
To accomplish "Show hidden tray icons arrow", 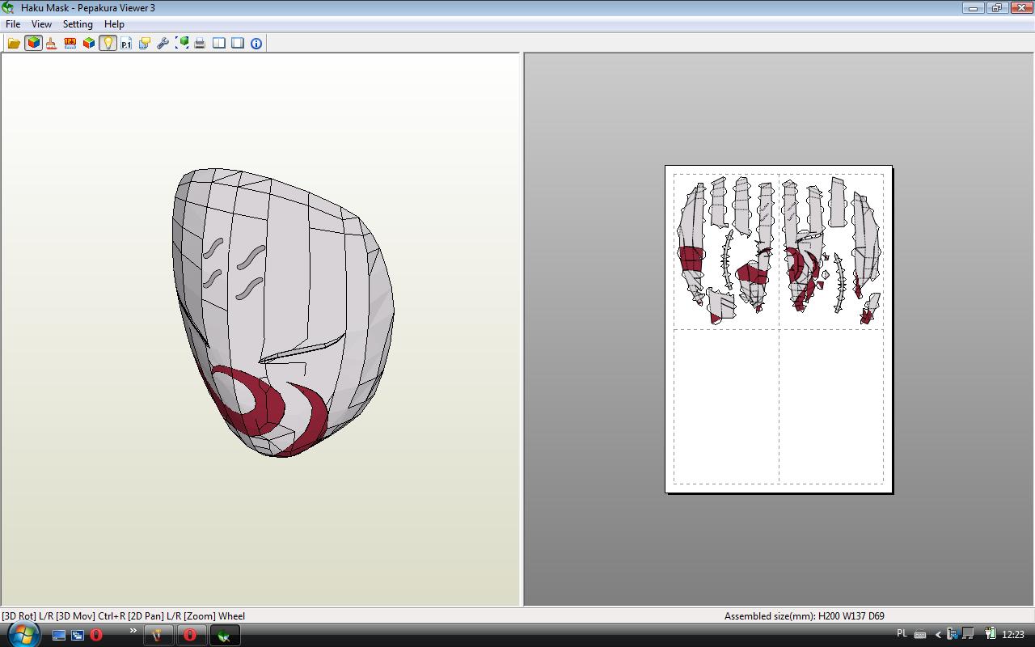I will point(938,635).
